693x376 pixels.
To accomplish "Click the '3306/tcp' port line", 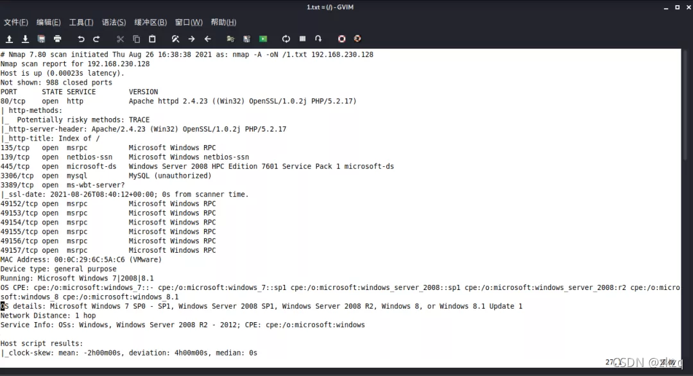I will point(106,175).
